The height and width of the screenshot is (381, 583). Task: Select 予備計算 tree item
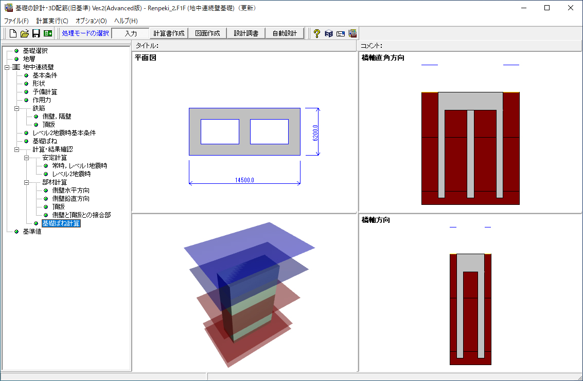45,91
